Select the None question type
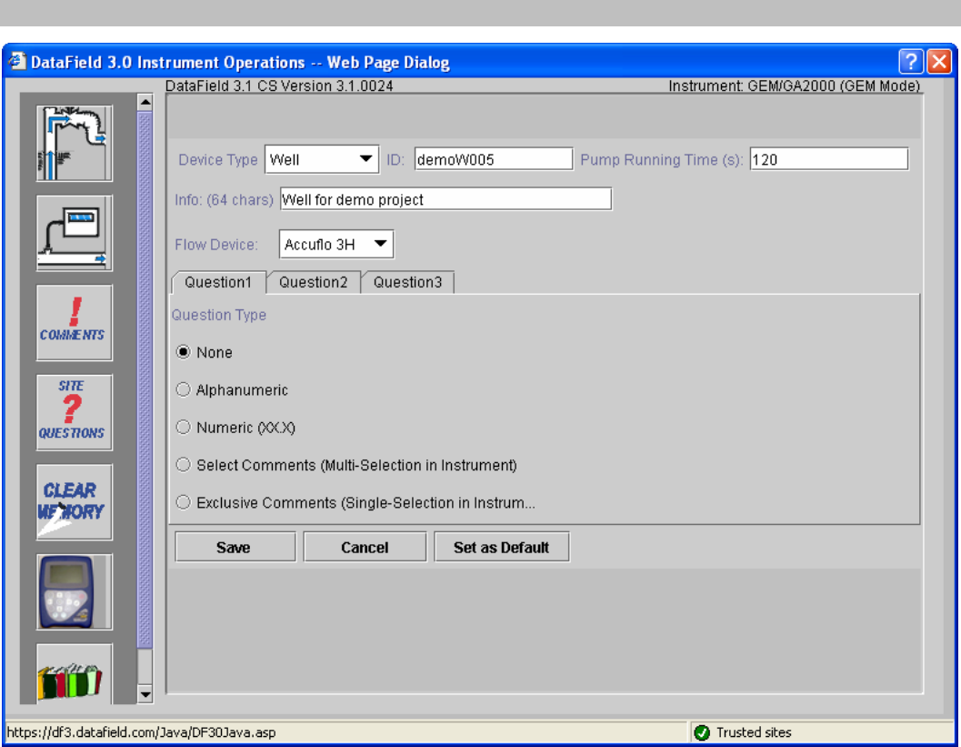The width and height of the screenshot is (961, 747). [x=183, y=352]
